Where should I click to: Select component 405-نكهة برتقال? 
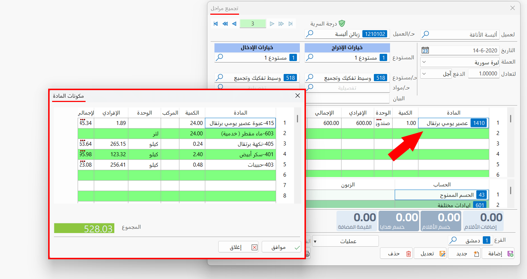click(240, 144)
